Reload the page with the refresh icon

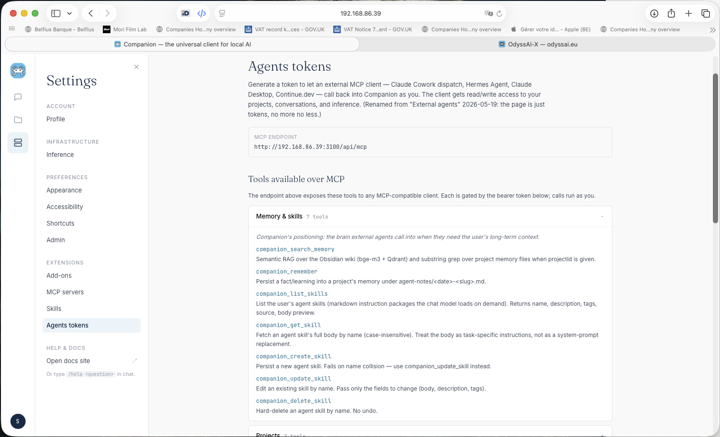pos(500,13)
